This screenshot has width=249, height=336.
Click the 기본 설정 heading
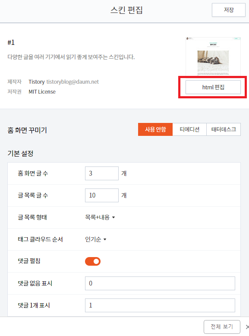click(x=20, y=154)
